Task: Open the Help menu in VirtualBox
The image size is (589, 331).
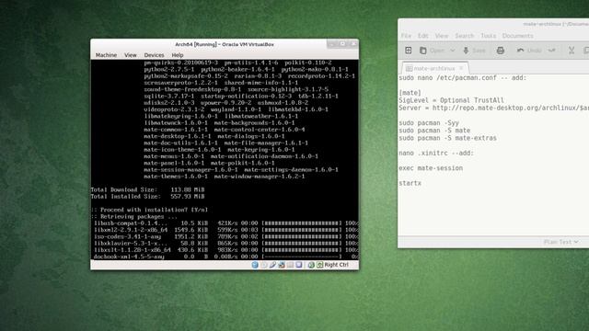Action: pos(178,55)
